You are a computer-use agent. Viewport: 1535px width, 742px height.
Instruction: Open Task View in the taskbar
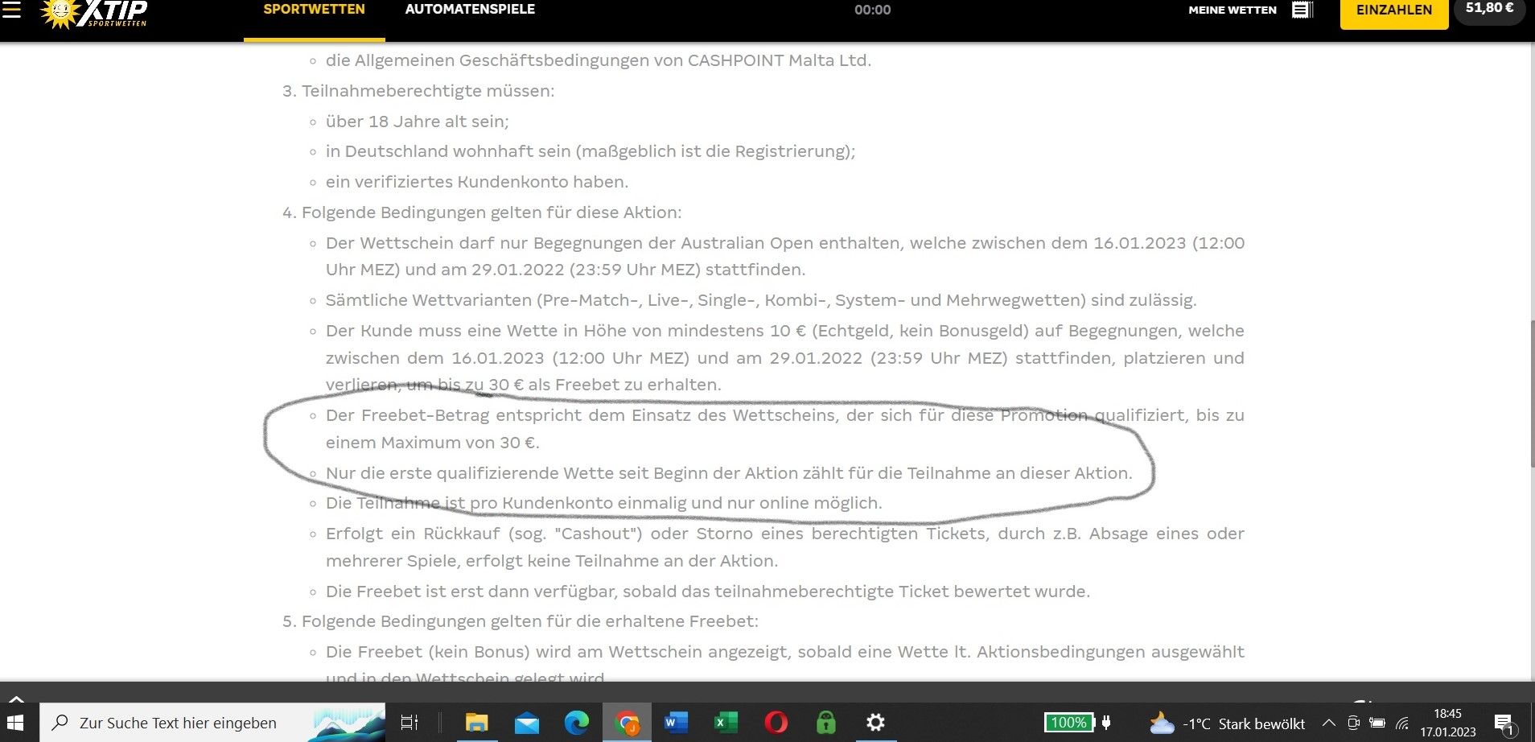(409, 723)
